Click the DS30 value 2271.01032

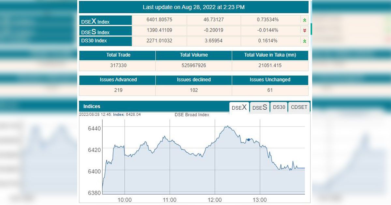tap(159, 41)
